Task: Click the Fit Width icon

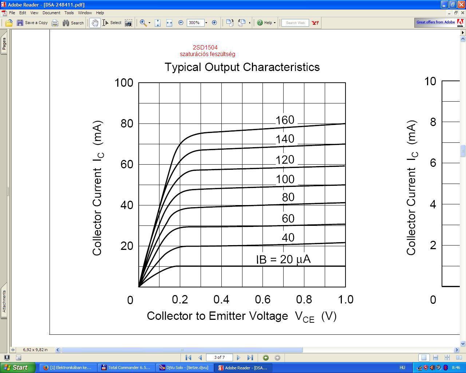Action: tap(169, 23)
